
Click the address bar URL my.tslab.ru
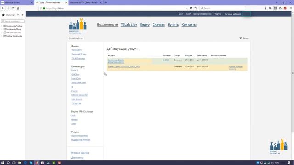[x=55, y=8]
